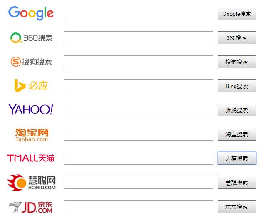Click the 搜狗搜索 button
This screenshot has width=270, height=218.
click(x=237, y=62)
